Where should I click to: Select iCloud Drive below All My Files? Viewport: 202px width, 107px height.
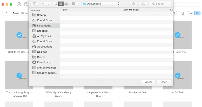[44, 41]
